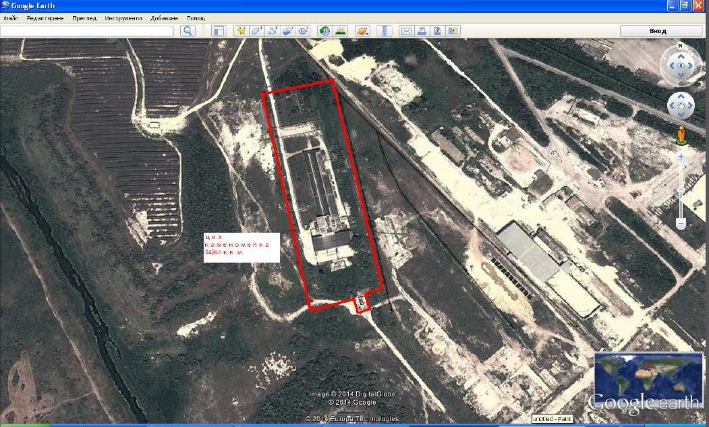
Task: Open the Преглед menu
Action: [84, 18]
